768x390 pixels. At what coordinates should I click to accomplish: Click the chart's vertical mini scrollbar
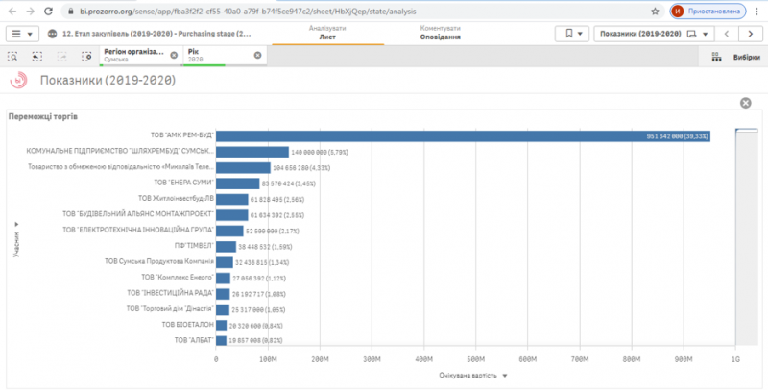[746, 237]
